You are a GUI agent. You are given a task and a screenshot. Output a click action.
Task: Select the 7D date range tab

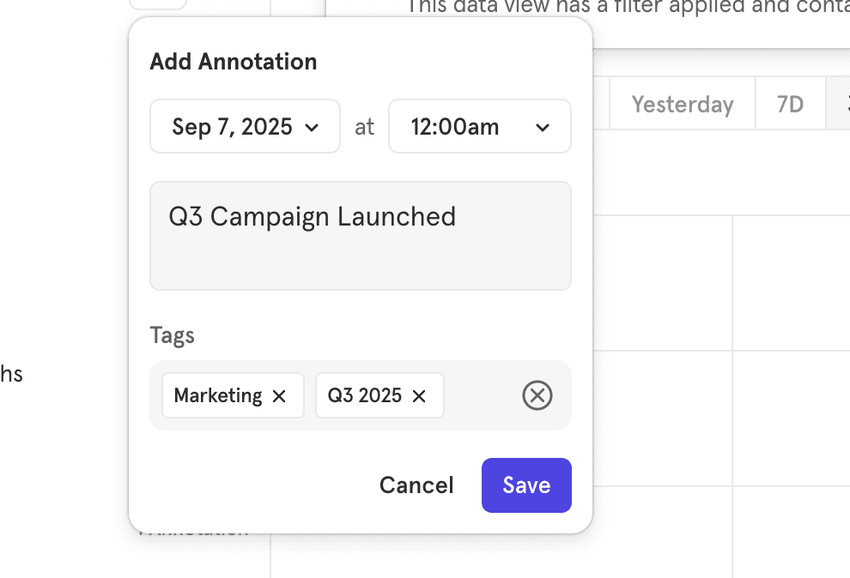[x=790, y=105]
